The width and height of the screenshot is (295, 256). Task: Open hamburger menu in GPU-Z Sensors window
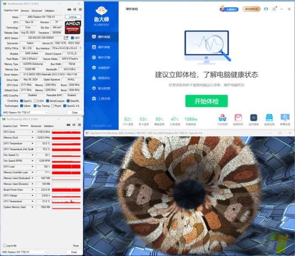pos(80,125)
